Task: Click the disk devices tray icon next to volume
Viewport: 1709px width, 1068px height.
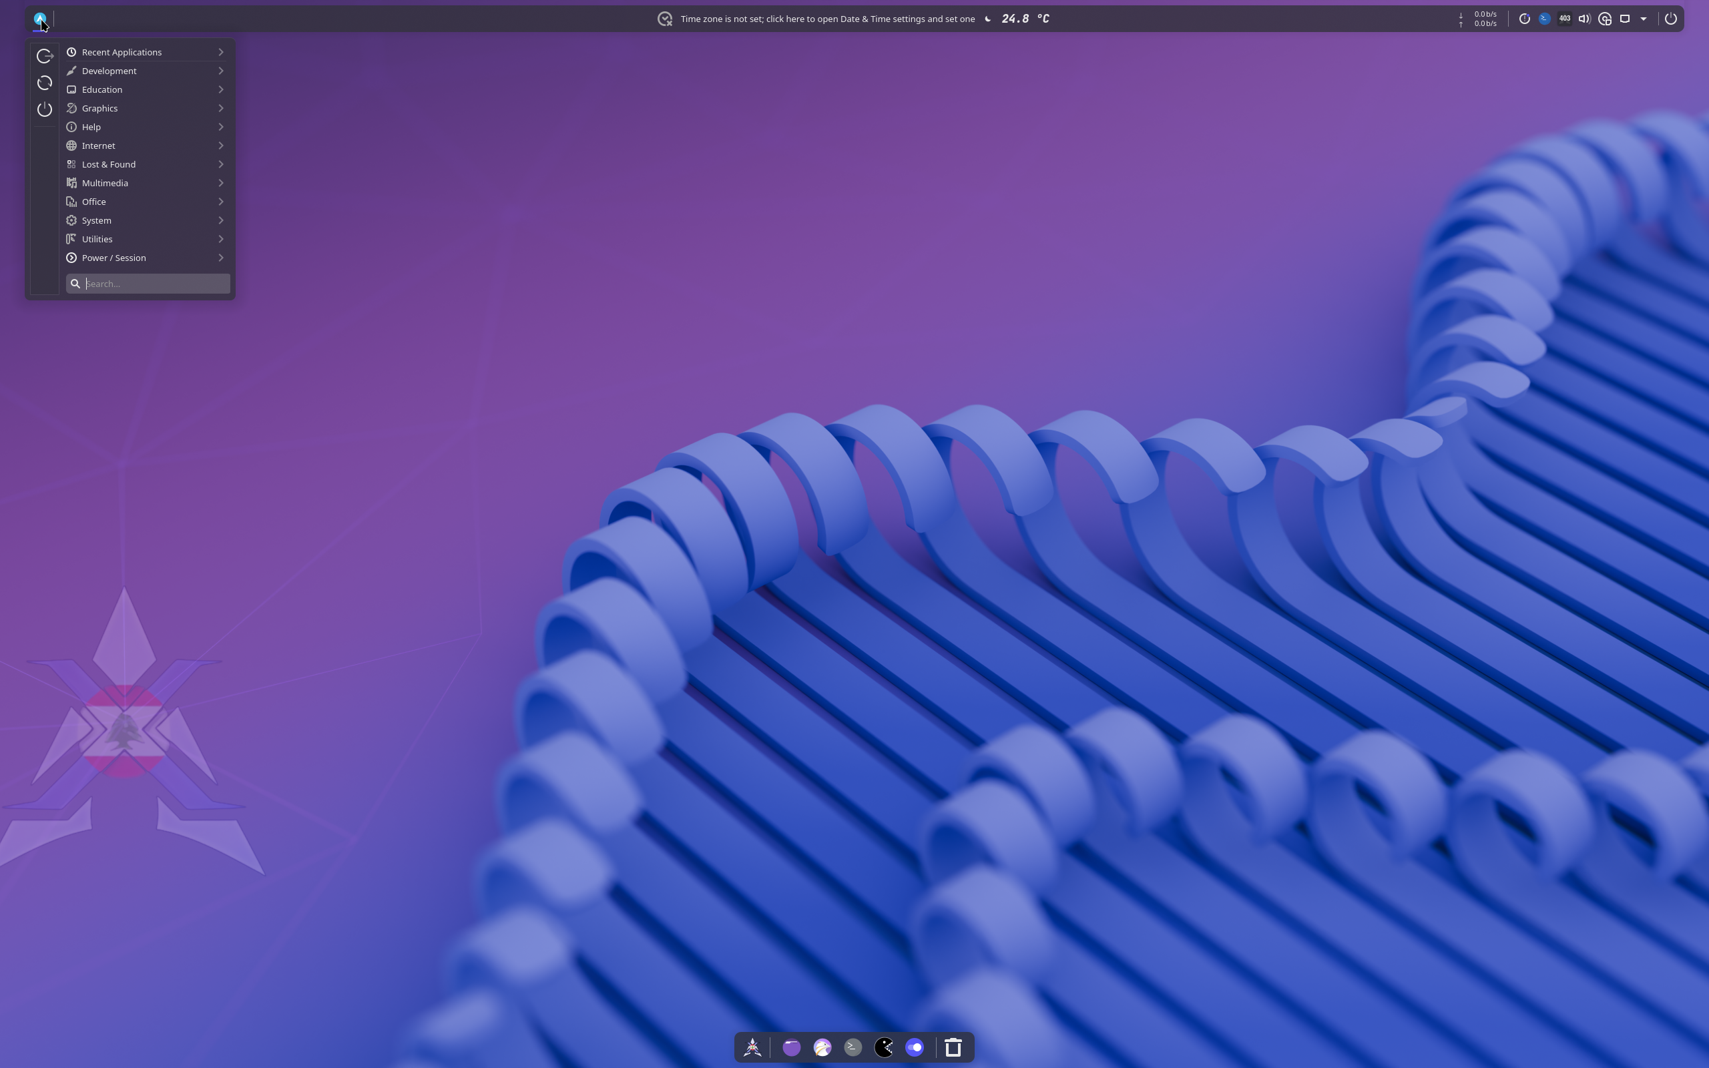Action: point(1604,19)
